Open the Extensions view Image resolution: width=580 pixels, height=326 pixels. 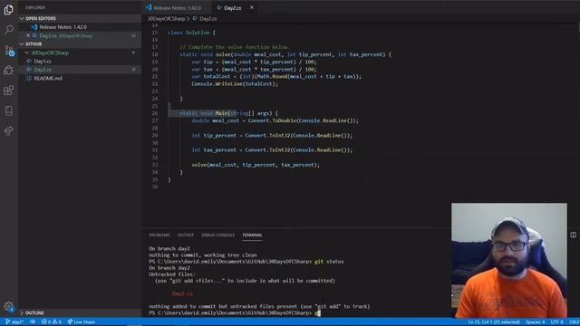[x=8, y=91]
